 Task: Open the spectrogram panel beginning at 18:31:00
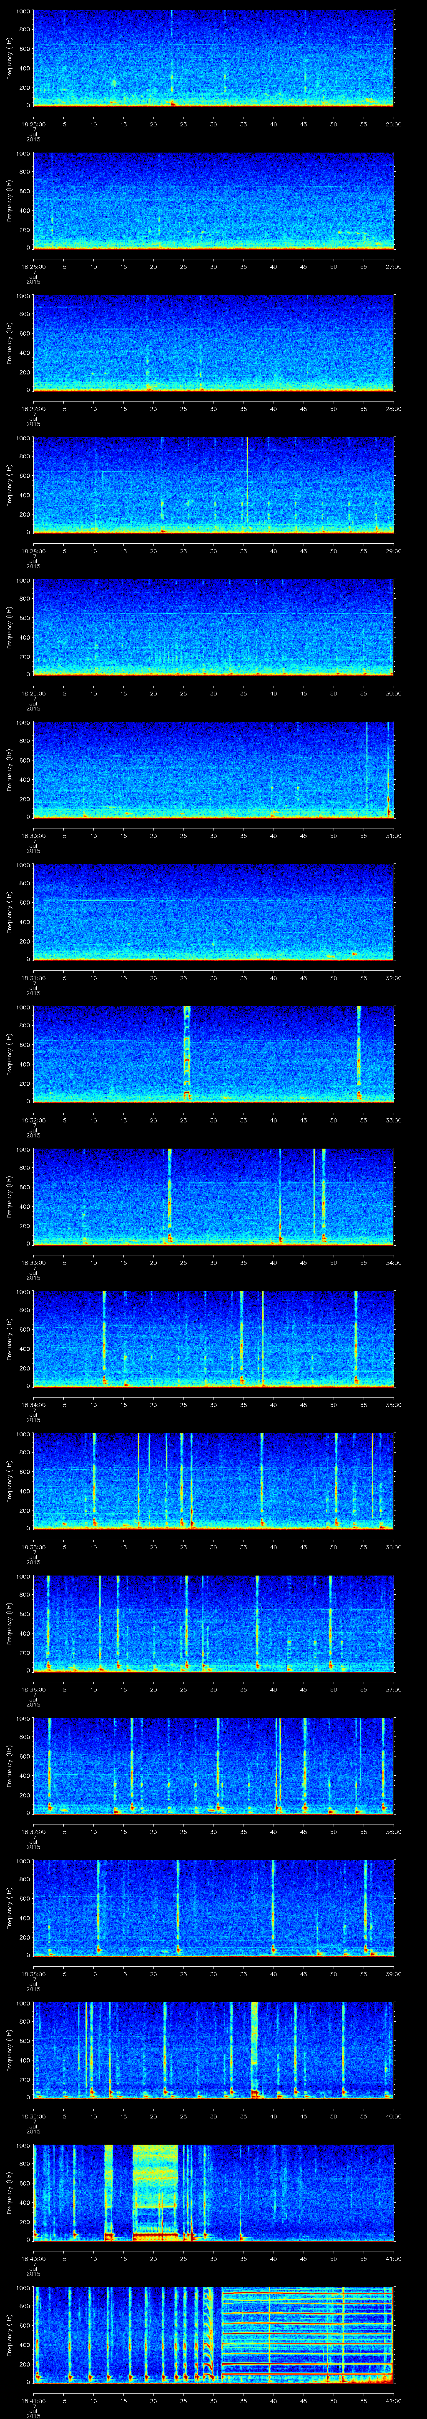pos(213,912)
